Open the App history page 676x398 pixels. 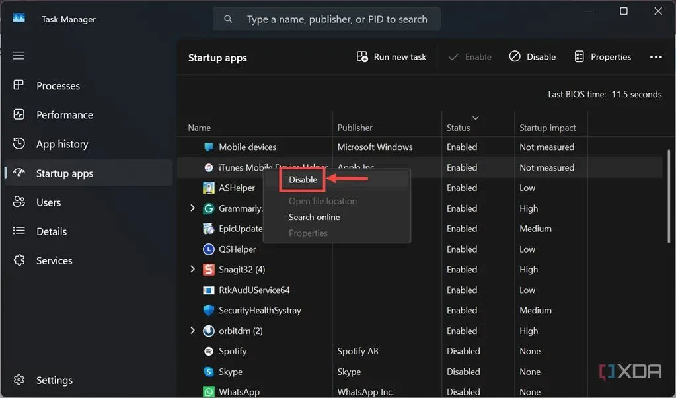click(x=61, y=144)
